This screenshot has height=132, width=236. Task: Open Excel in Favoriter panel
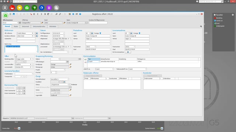[x=218, y=23]
